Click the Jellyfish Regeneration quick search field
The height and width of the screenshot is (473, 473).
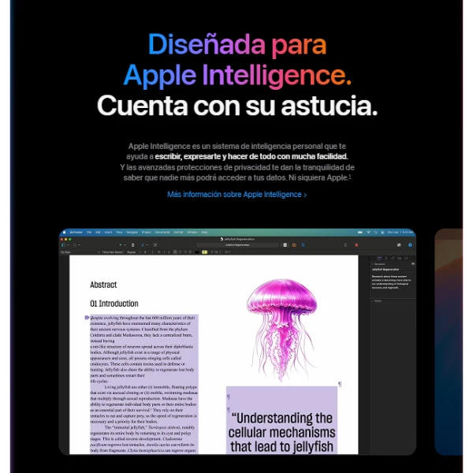click(237, 245)
